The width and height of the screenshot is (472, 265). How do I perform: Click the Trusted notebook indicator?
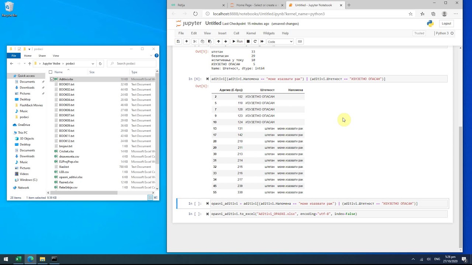click(419, 33)
